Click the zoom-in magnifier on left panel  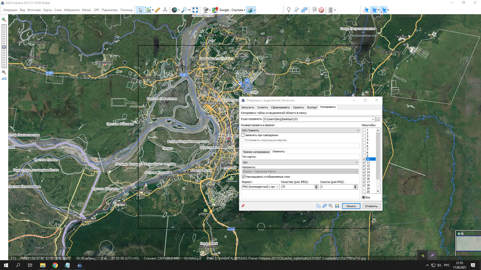coord(4,20)
